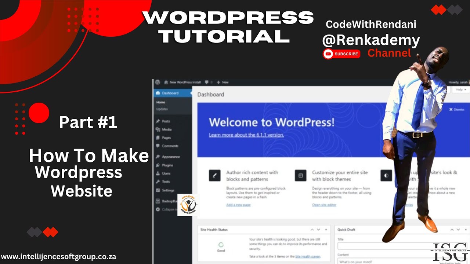Click the Dashboard page heading
This screenshot has height=264, width=470.
pyautogui.click(x=210, y=95)
